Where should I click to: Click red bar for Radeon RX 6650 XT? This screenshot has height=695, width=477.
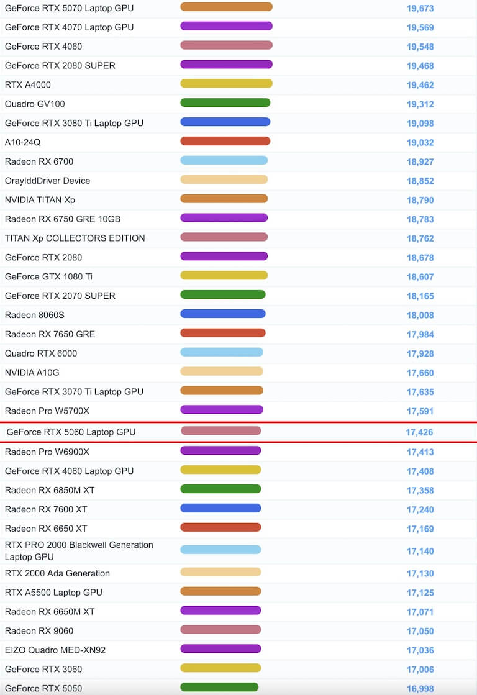(220, 527)
